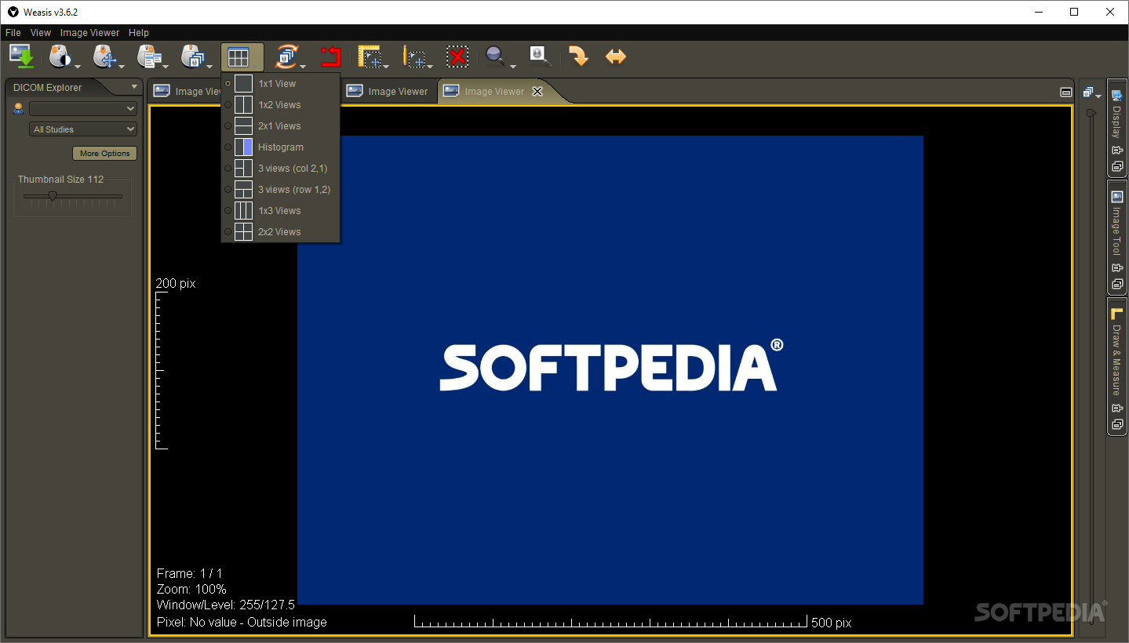Image resolution: width=1129 pixels, height=643 pixels.
Task: Open the left mouse action dropdown arrow
Action: click(x=78, y=67)
